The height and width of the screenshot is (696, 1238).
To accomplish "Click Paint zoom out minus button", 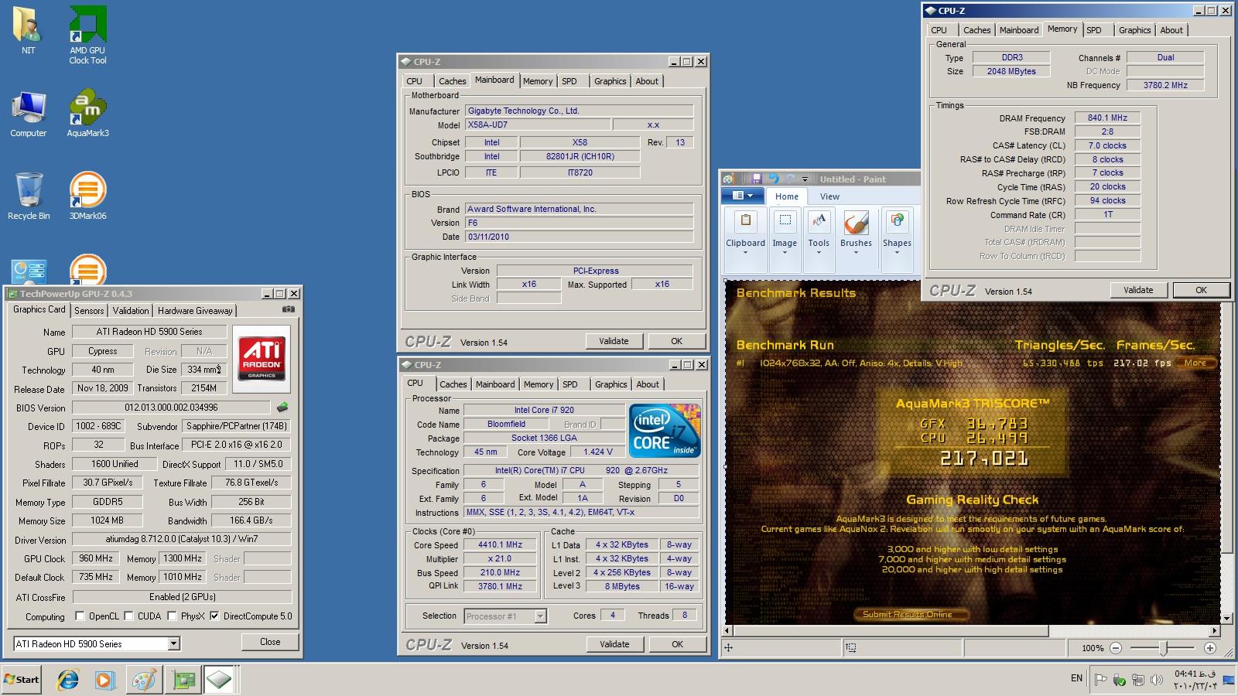I will coord(1116,648).
